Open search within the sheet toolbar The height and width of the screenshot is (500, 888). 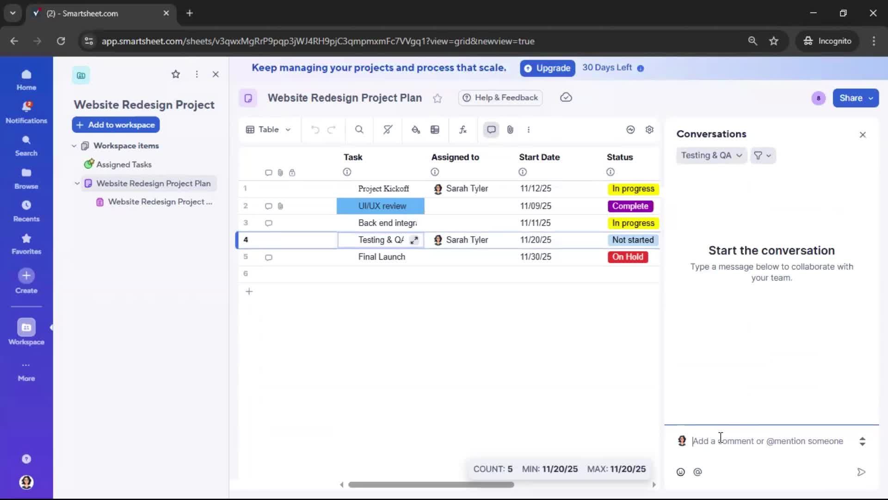(x=359, y=130)
